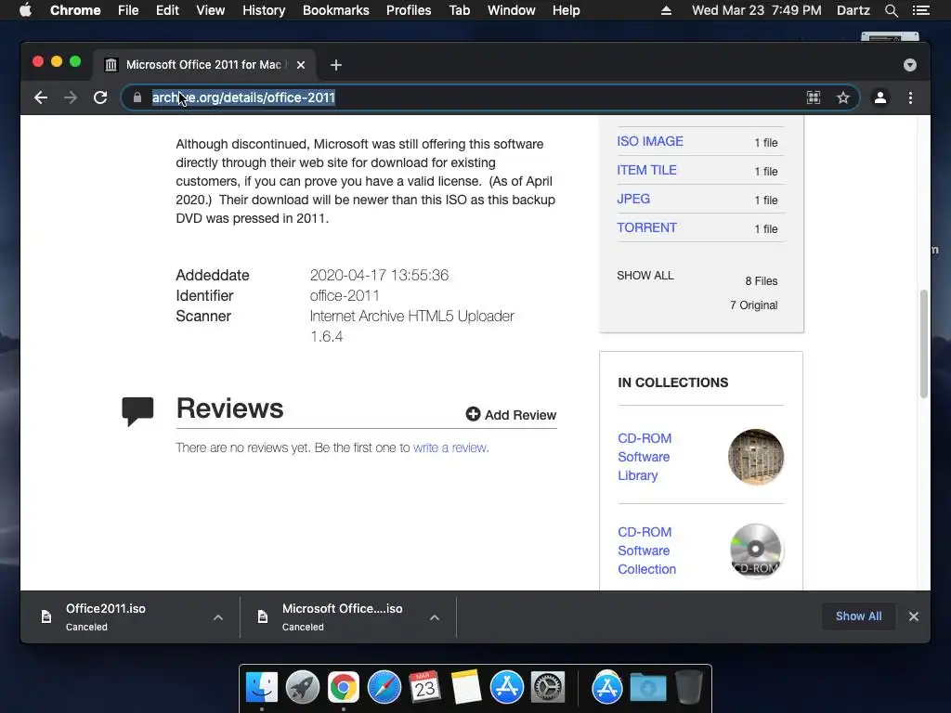Open the File menu
The width and height of the screenshot is (951, 713).
pos(128,10)
